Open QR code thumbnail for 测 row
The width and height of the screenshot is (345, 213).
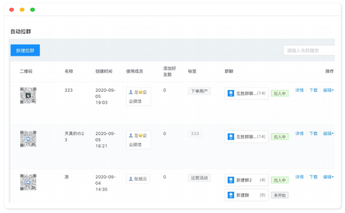28,182
